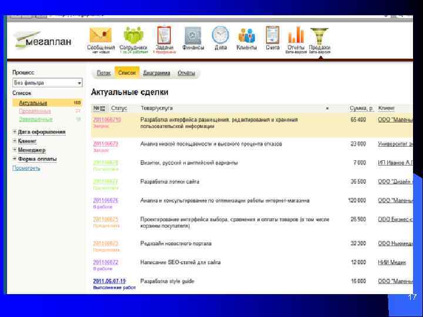Screen dimensions: 423x317
Task: Open the deal number for Анализ низкой посещаемости
Action: click(106, 144)
